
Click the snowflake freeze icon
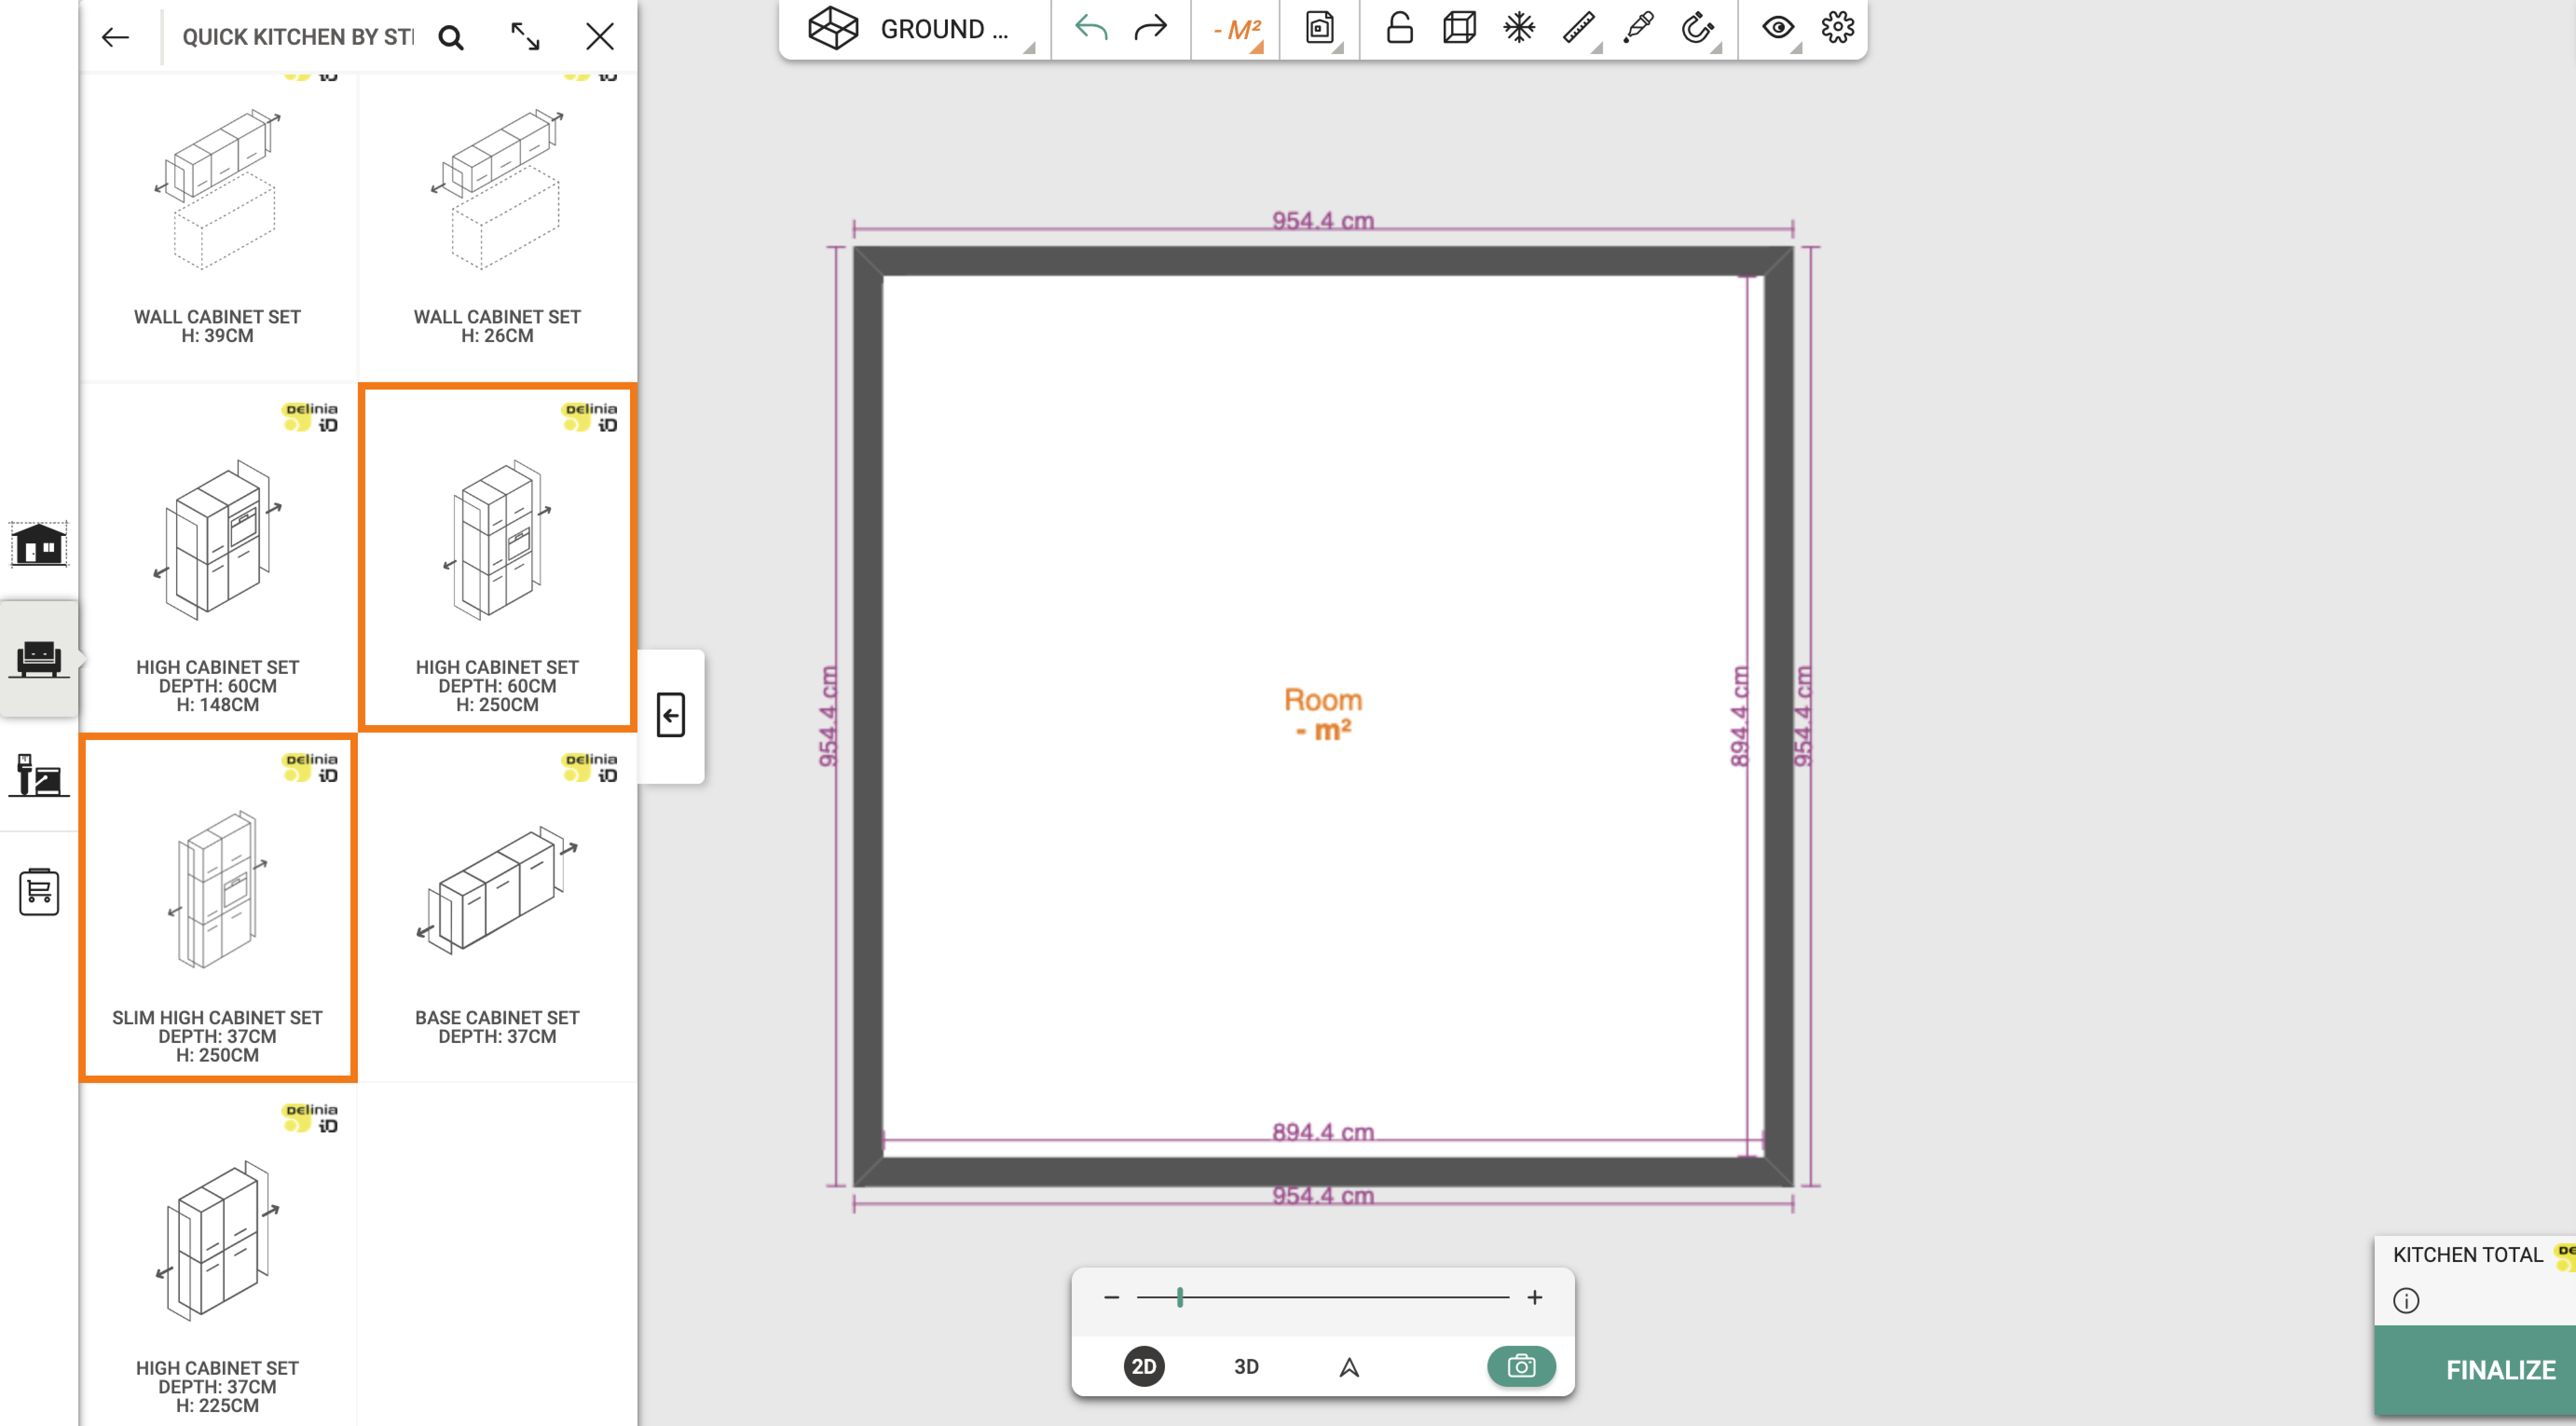coord(1518,28)
